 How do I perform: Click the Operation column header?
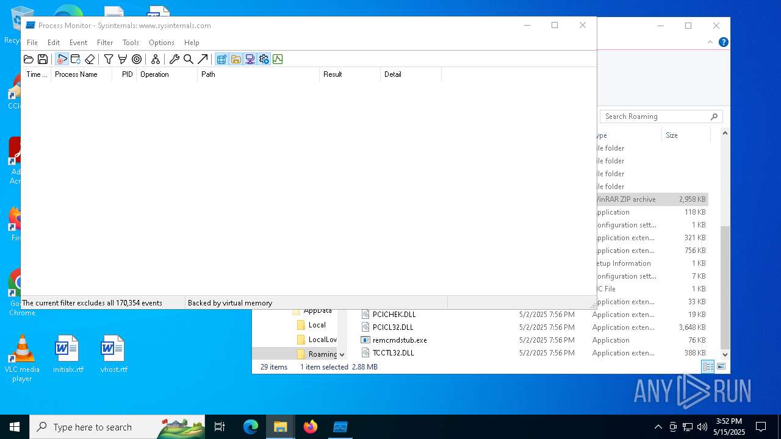point(167,74)
